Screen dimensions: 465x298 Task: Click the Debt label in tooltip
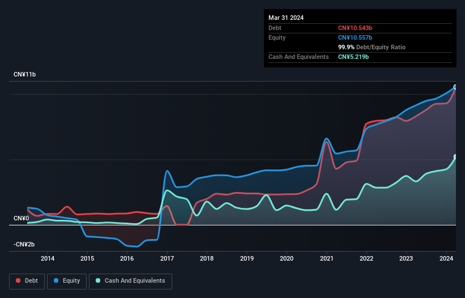(275, 28)
